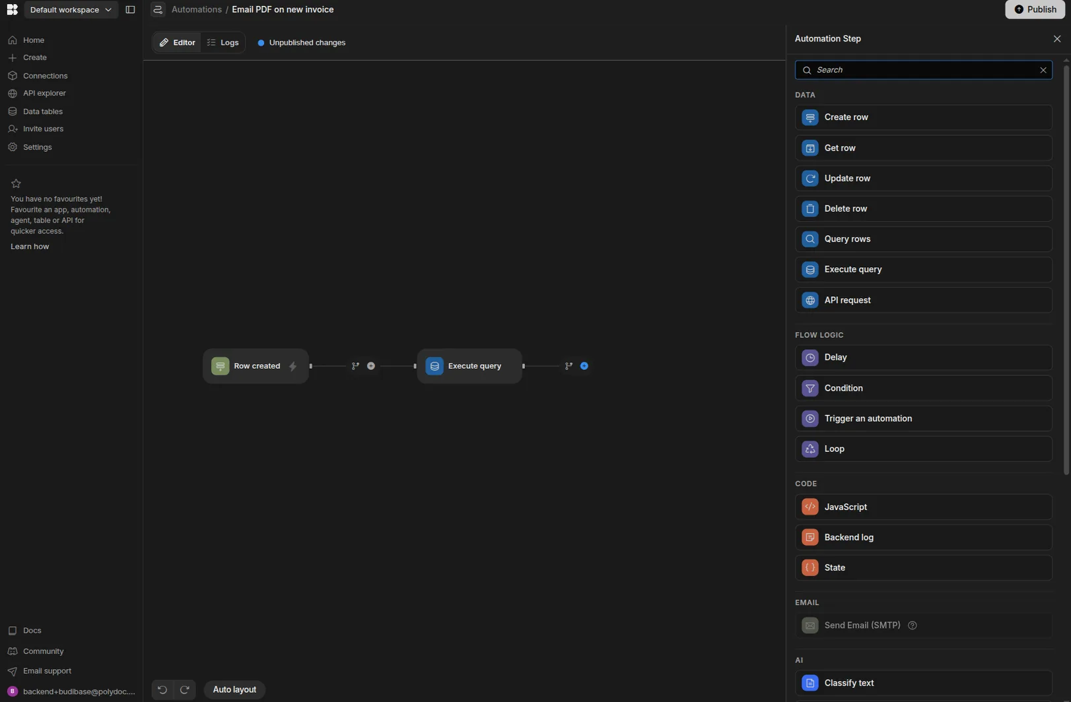Image resolution: width=1071 pixels, height=702 pixels.
Task: Open Send Email SMTP help icon
Action: [912, 625]
